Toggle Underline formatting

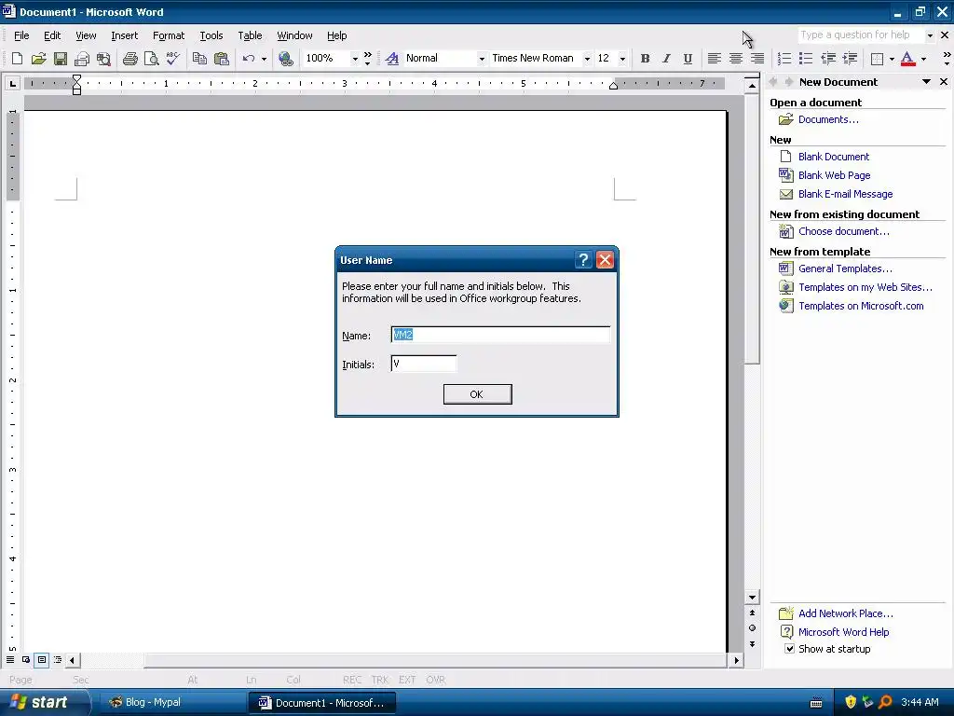(688, 59)
